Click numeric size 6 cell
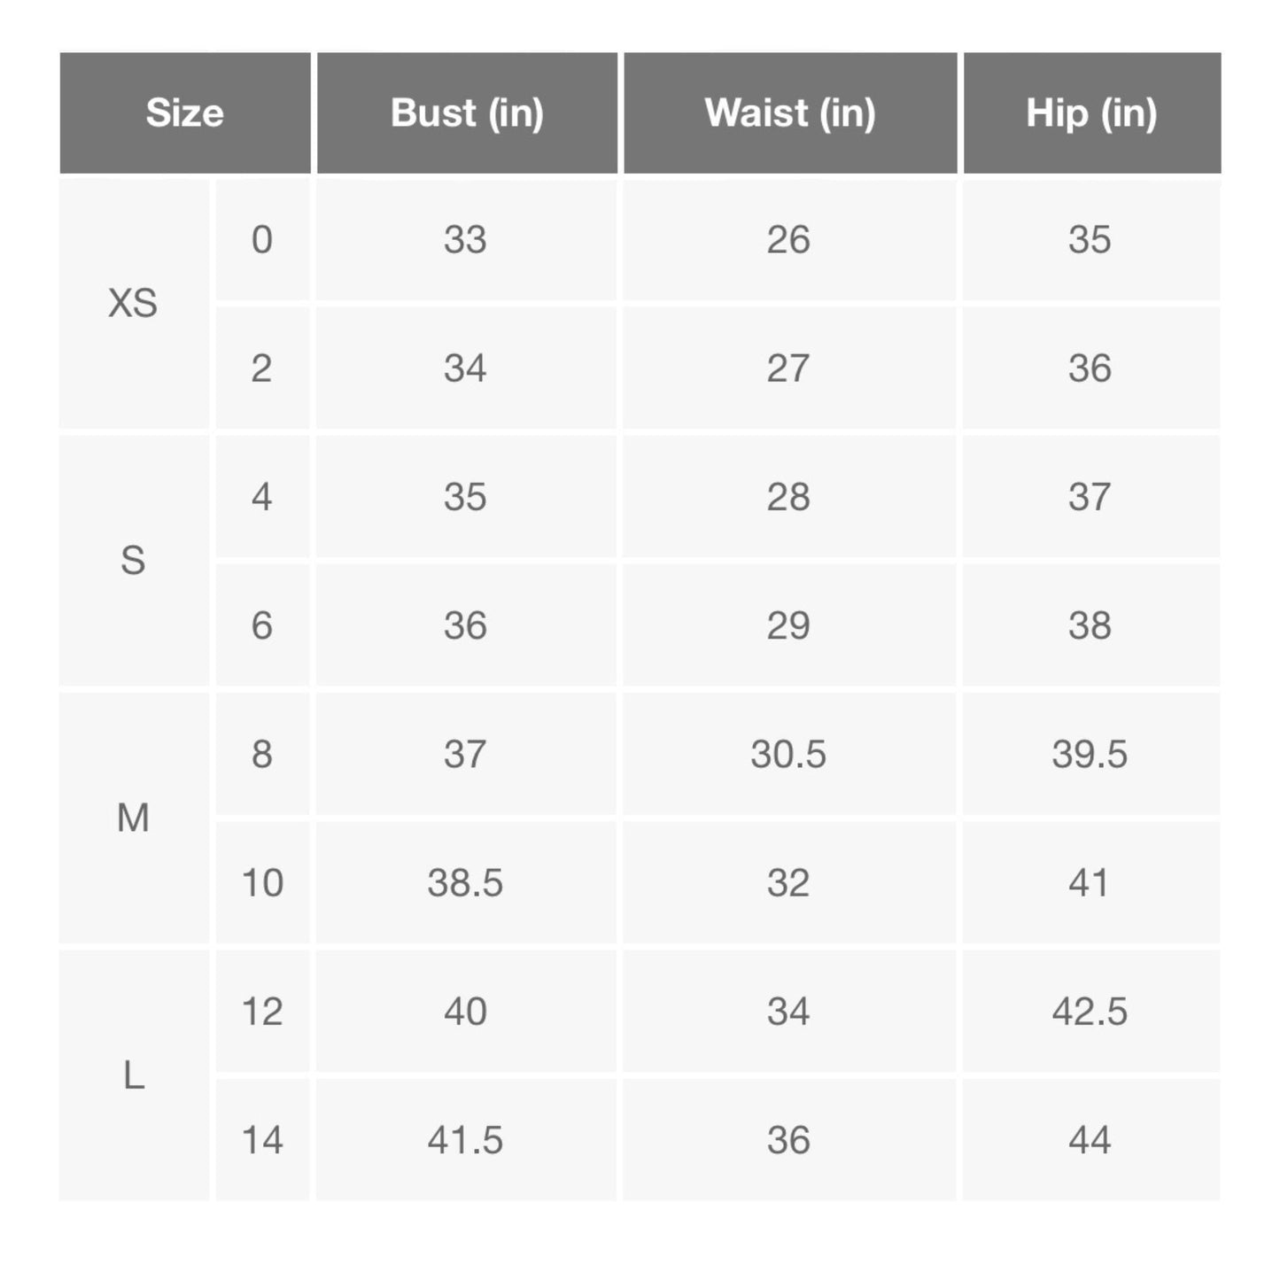This screenshot has width=1280, height=1280. tap(262, 625)
